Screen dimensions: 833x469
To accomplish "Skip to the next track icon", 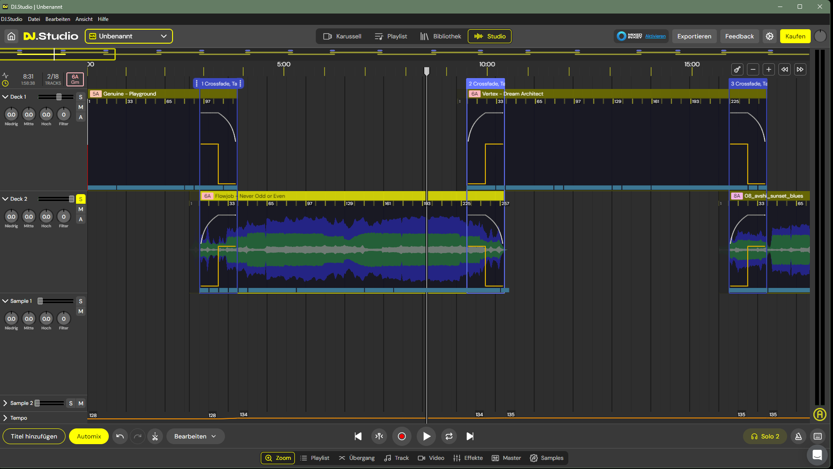I will click(470, 436).
